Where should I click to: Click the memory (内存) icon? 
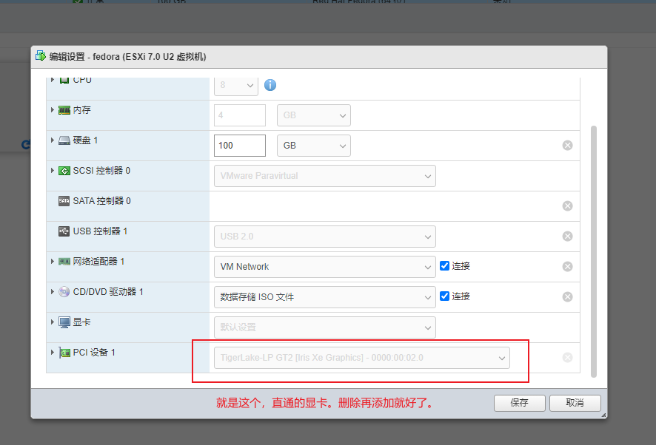click(x=64, y=110)
